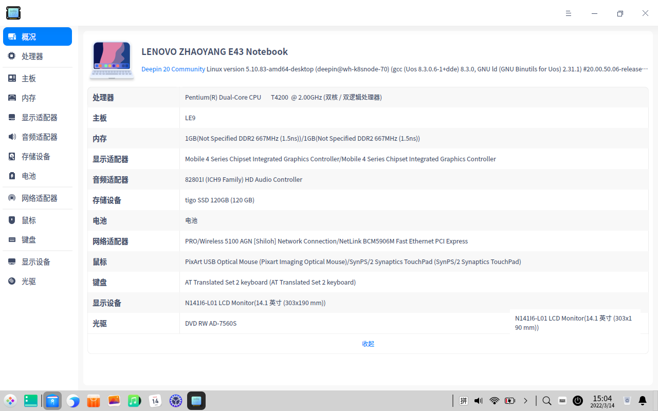Image resolution: width=658 pixels, height=411 pixels.
Task: Click the battery status tray icon
Action: tap(510, 401)
